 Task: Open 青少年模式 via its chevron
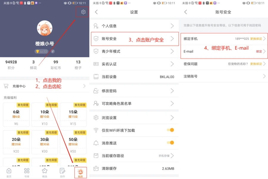tap(172, 51)
